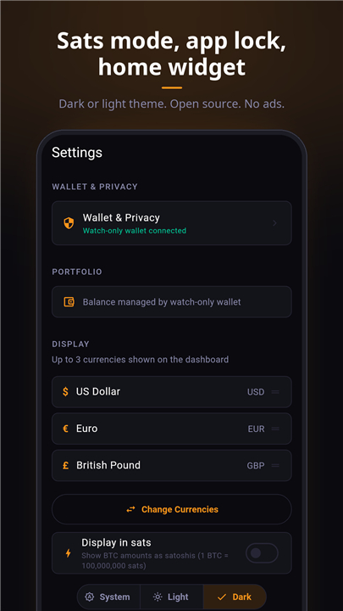Select the System theme option
The image size is (343, 611).
[x=108, y=597]
